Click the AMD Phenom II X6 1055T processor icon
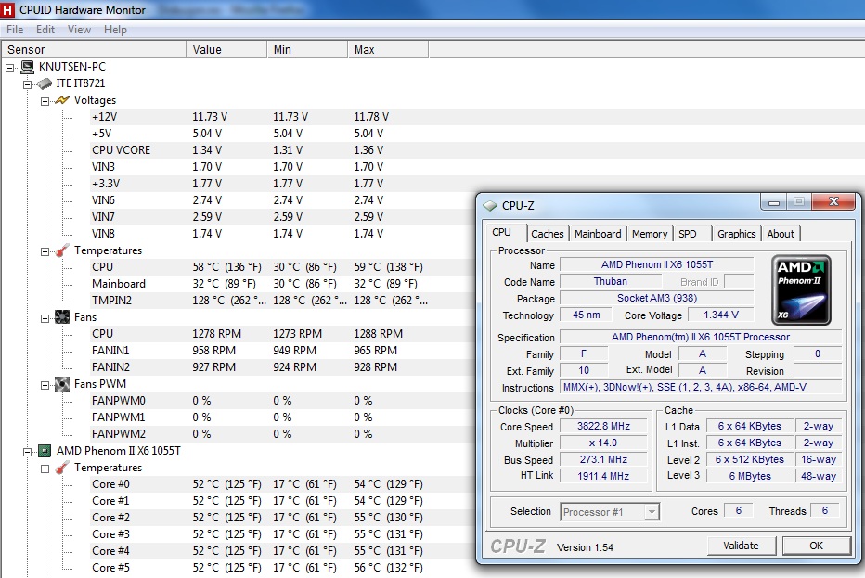Screen dimensions: 865x578 [45, 451]
